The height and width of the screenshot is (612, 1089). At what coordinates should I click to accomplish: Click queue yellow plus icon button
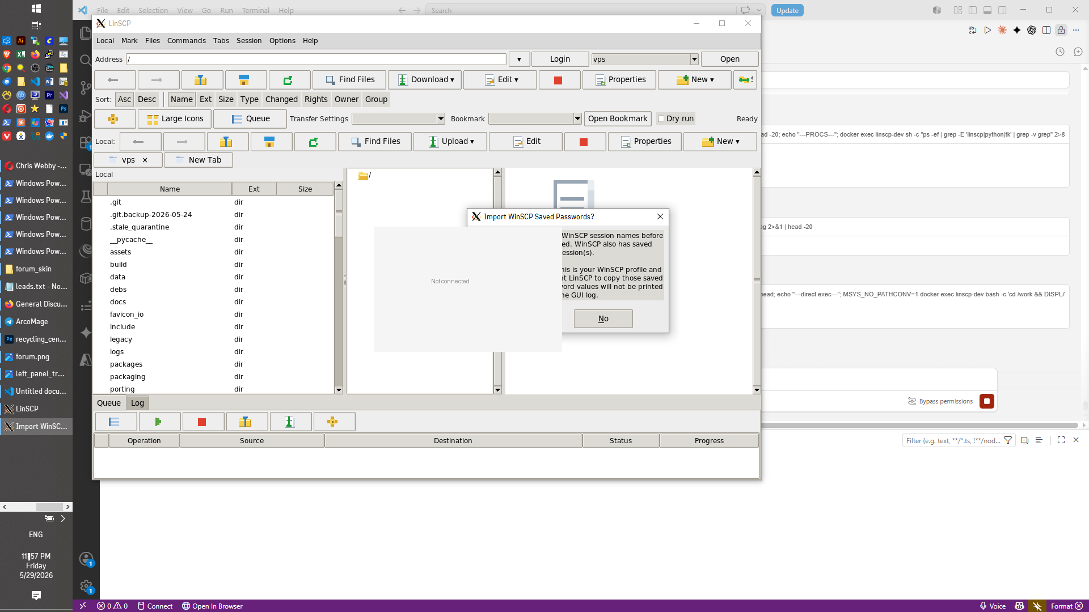[x=334, y=422]
